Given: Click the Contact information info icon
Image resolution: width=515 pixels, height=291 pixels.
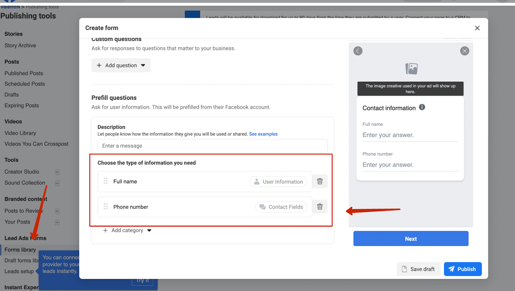Looking at the screenshot, I should click(422, 107).
